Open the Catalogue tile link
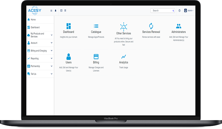The height and width of the screenshot is (129, 222). [96, 32]
